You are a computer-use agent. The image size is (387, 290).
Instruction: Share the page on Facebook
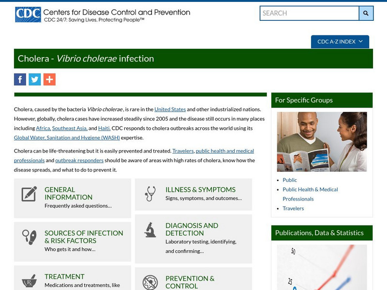(x=19, y=79)
